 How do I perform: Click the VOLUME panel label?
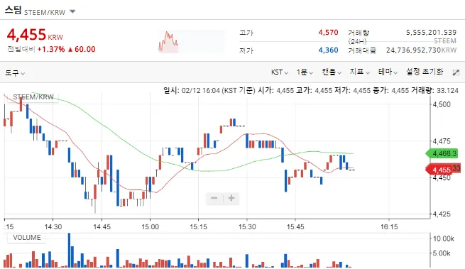tap(27, 238)
